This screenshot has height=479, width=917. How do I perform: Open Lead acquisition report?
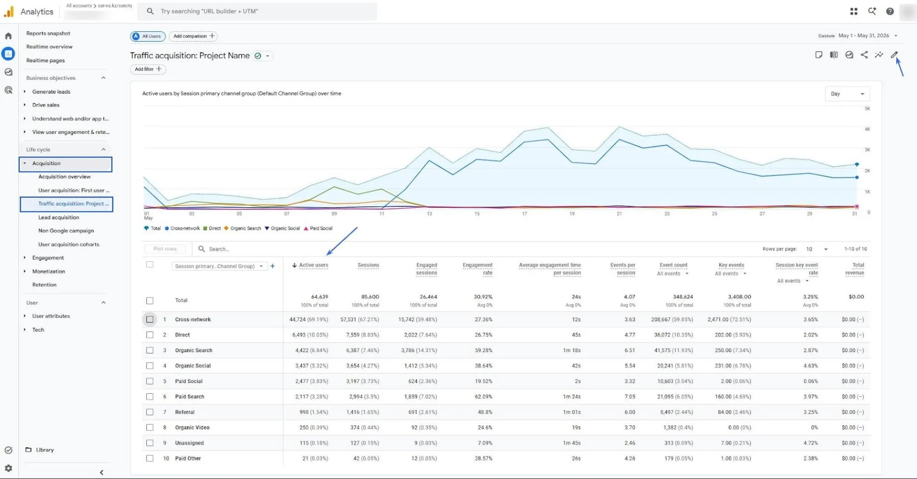pyautogui.click(x=59, y=217)
